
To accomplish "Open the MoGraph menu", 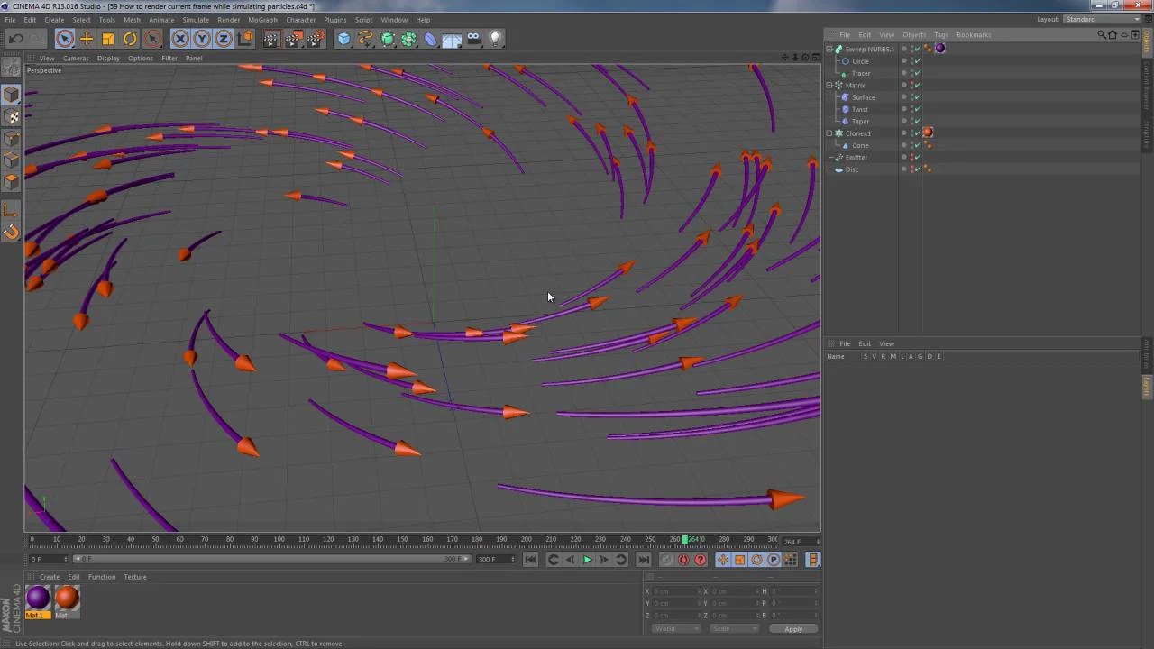I will point(262,20).
